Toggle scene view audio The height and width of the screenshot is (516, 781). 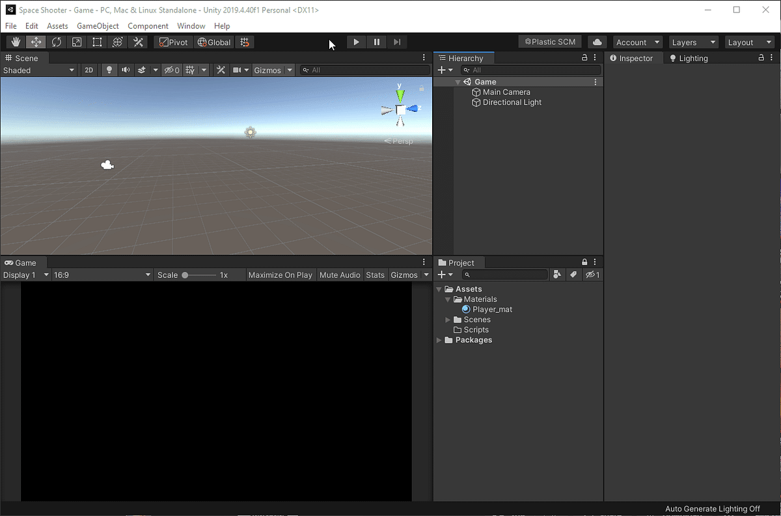tap(124, 70)
